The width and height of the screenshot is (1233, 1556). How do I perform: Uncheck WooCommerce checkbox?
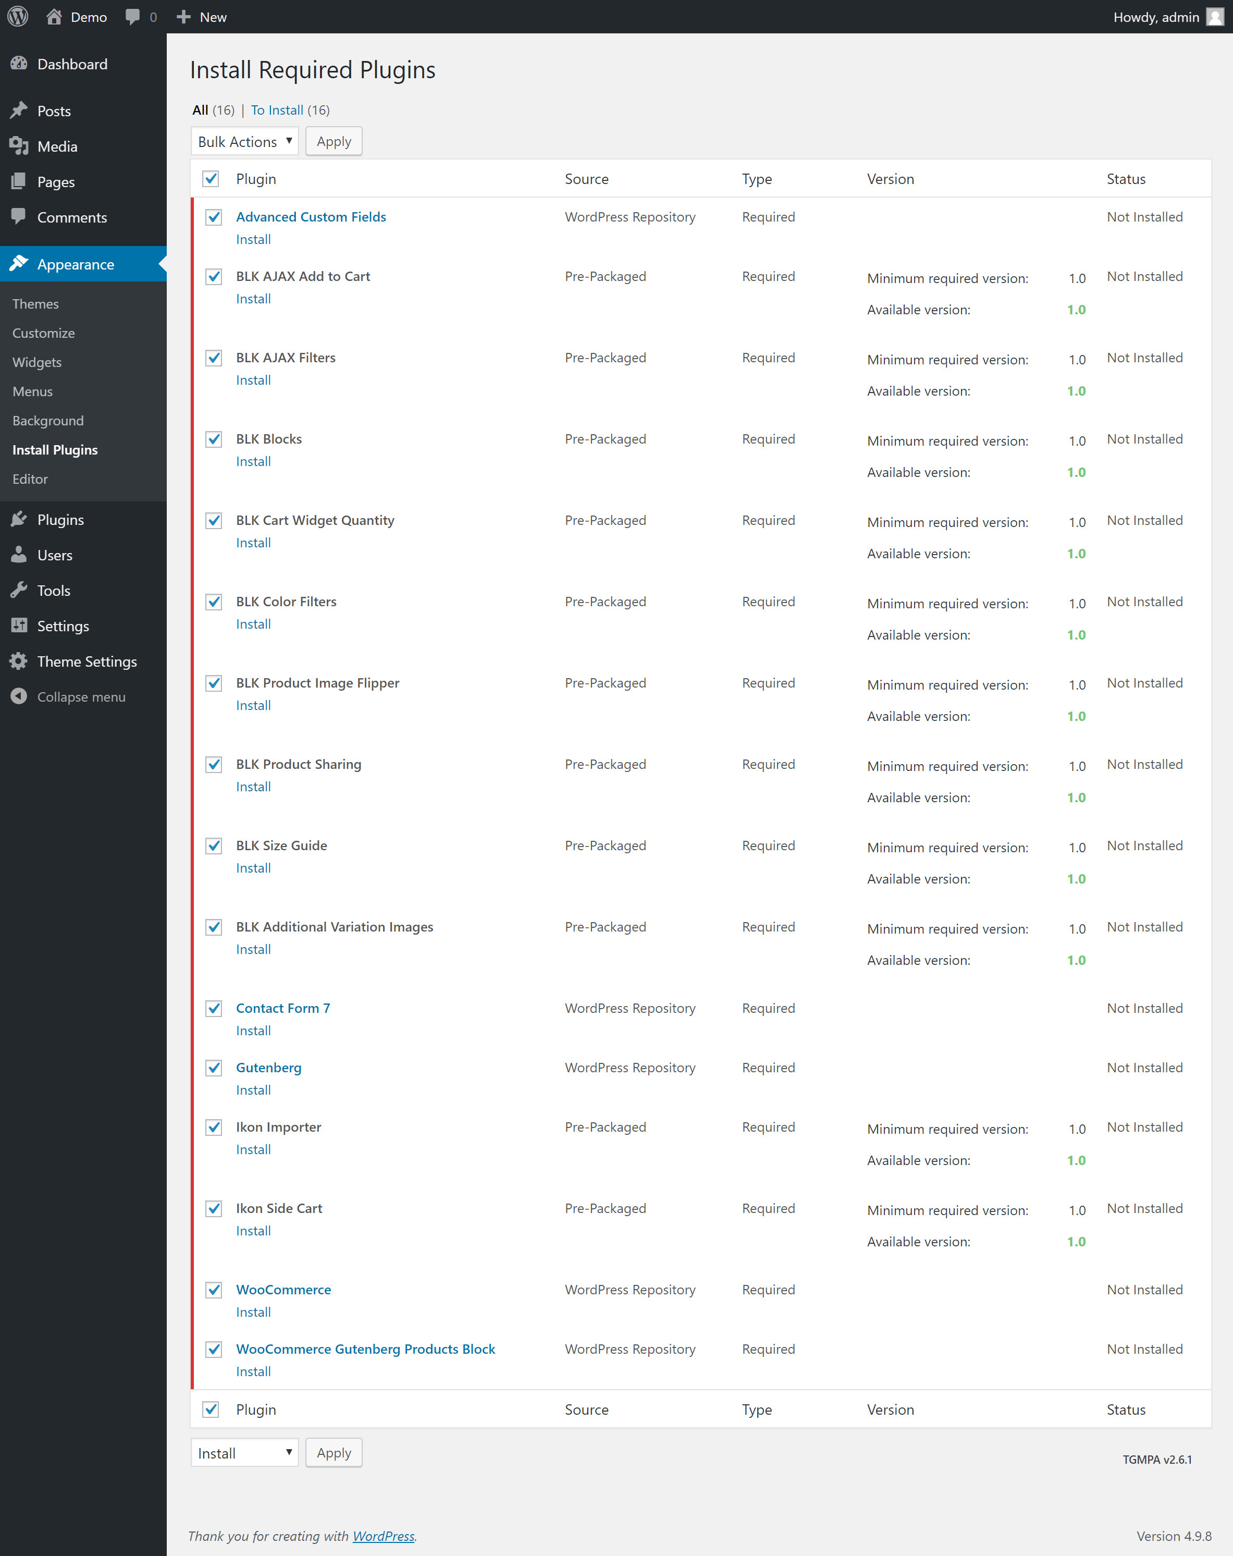point(214,1290)
